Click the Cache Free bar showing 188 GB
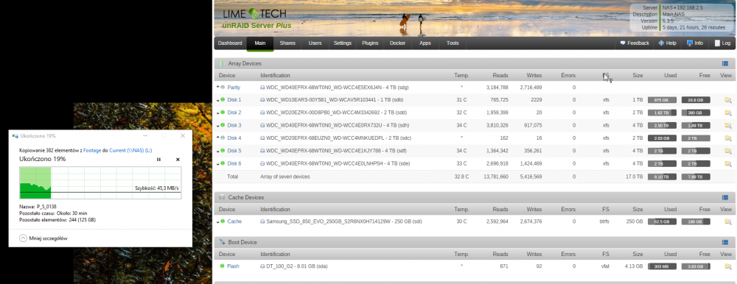The image size is (737, 284). click(x=696, y=221)
